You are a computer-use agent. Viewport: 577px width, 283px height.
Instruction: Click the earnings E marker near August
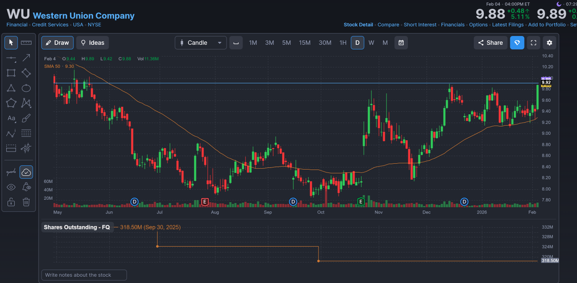coord(205,201)
